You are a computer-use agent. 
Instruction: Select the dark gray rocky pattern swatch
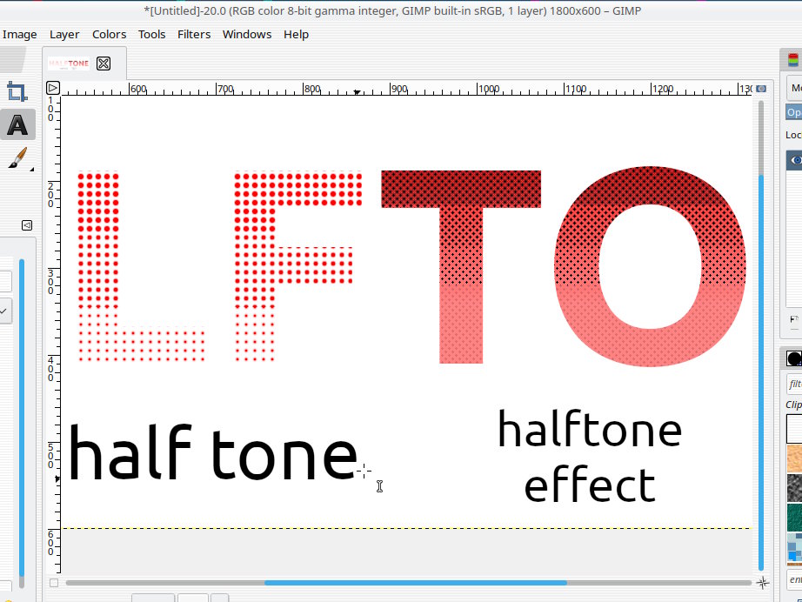click(x=794, y=488)
